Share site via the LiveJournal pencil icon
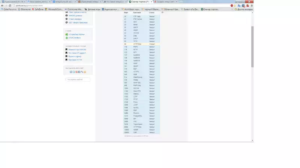The image size is (300, 168). (82, 72)
